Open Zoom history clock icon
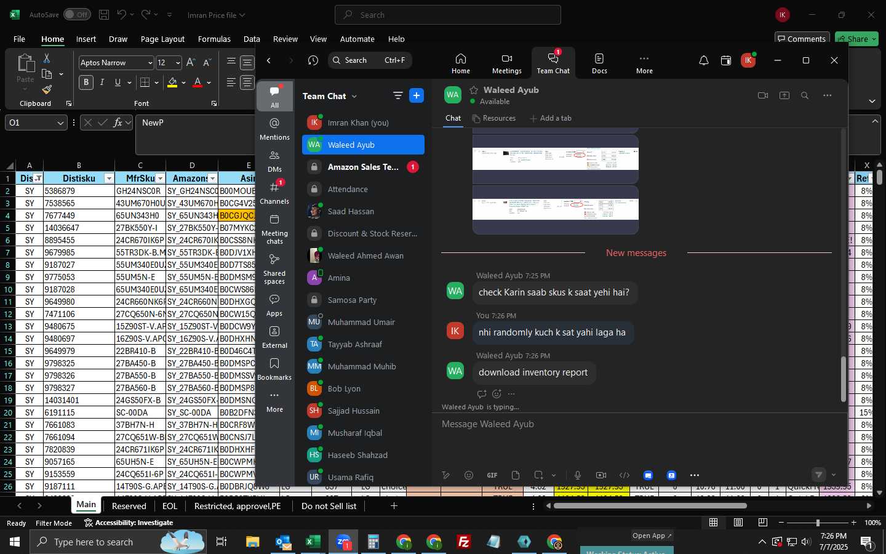Image resolution: width=886 pixels, height=554 pixels. click(x=313, y=60)
